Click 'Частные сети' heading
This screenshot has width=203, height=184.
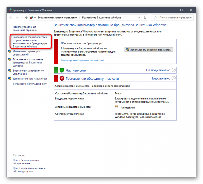(76, 70)
